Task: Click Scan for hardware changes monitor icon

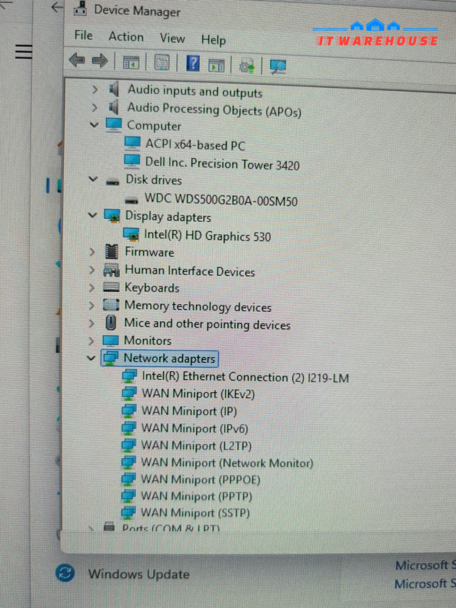Action: tap(278, 67)
